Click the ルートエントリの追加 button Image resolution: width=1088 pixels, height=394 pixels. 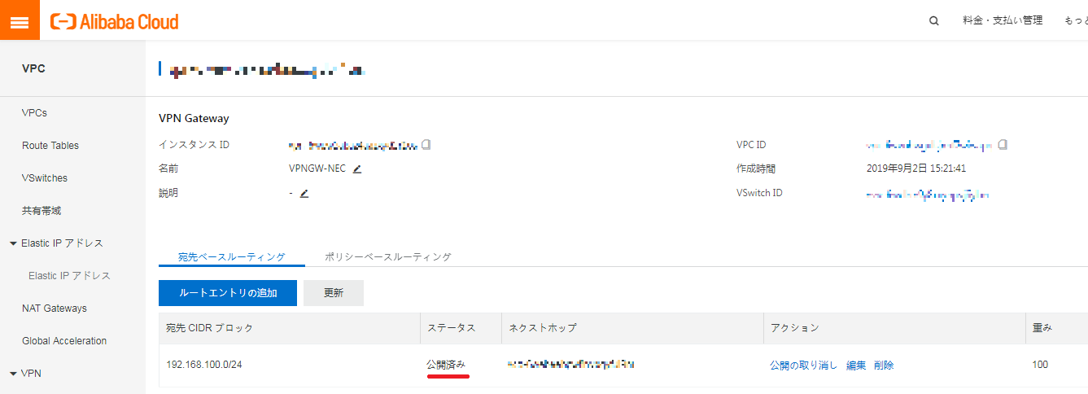tap(228, 293)
